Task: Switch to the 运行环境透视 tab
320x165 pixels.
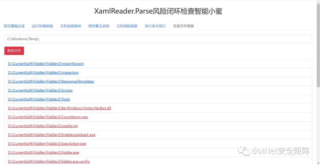Action: [x=42, y=26]
